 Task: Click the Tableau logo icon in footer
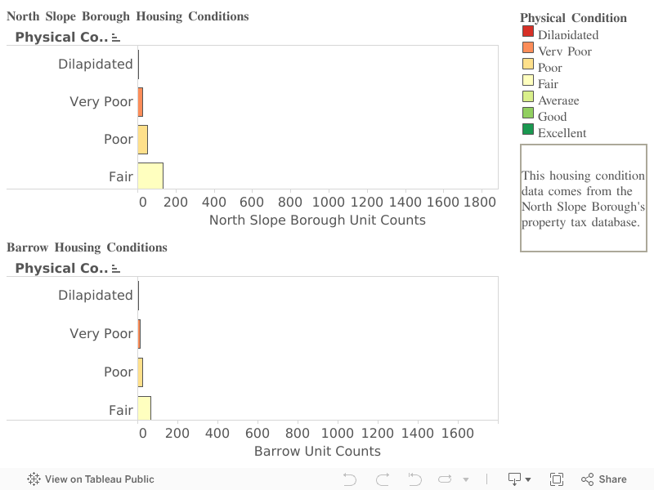(x=34, y=479)
